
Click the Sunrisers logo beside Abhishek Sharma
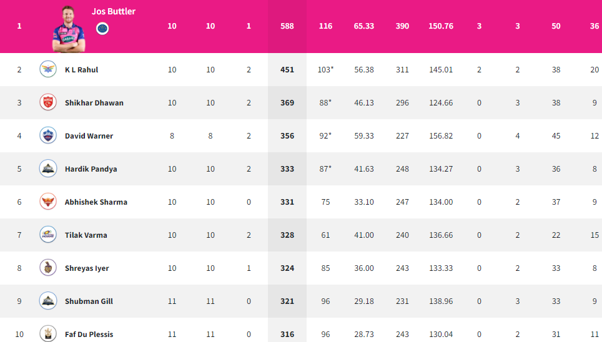pos(48,202)
